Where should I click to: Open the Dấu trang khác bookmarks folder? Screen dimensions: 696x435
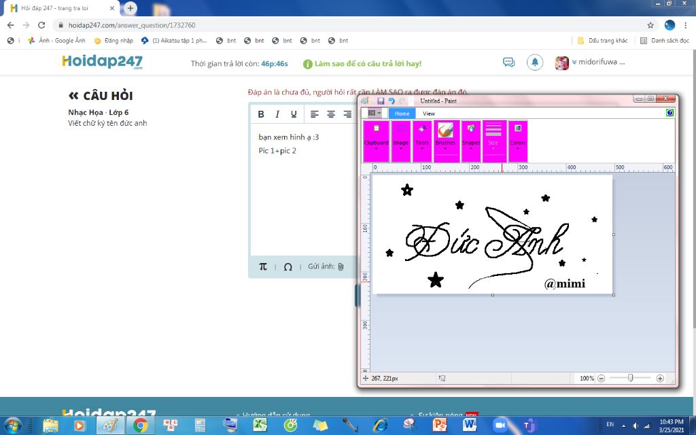coord(602,40)
